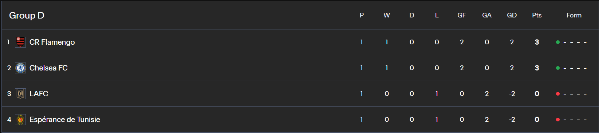The width and height of the screenshot is (599, 133).
Task: Select the LAFC team name
Action: point(39,94)
